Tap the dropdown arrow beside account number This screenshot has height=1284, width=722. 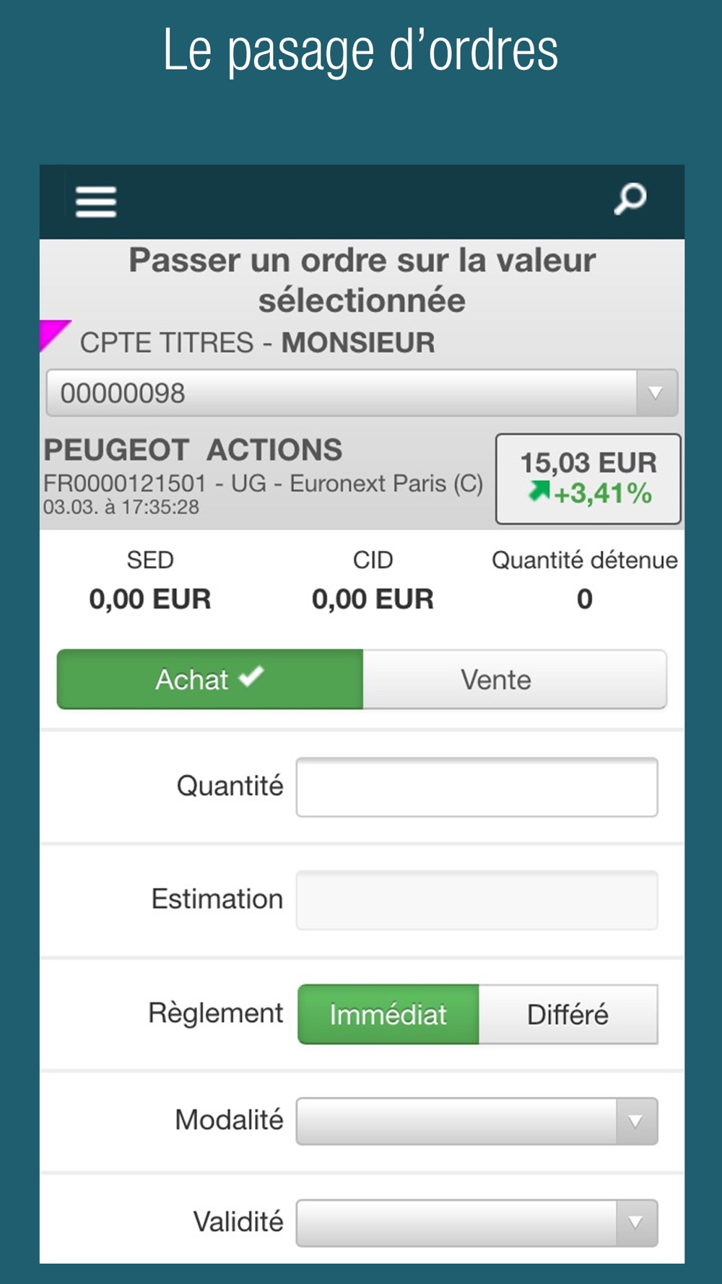tap(656, 394)
